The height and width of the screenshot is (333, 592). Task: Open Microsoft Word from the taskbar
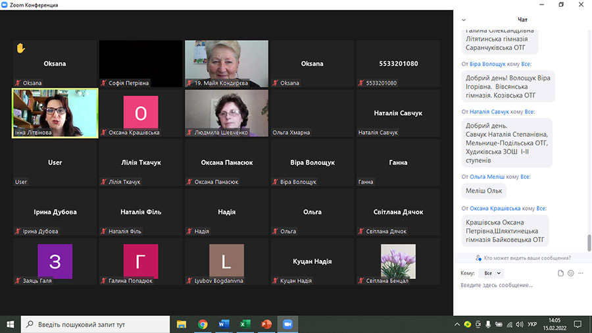224,324
